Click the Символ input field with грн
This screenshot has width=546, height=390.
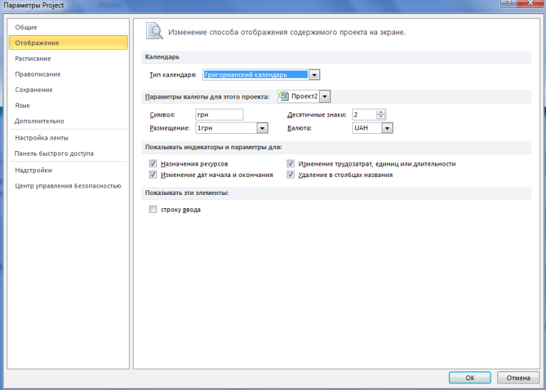click(x=219, y=114)
